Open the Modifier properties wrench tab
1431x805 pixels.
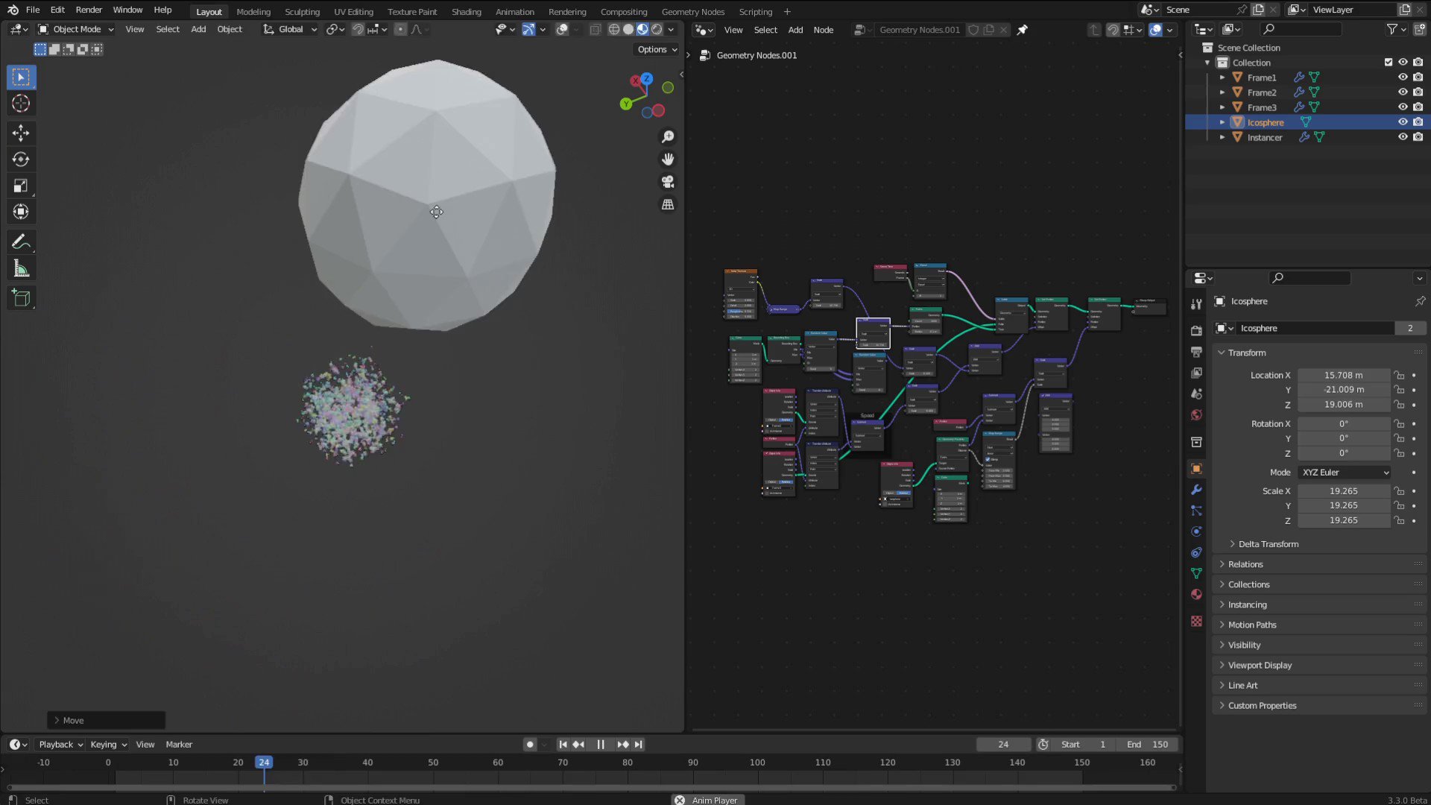(x=1196, y=490)
